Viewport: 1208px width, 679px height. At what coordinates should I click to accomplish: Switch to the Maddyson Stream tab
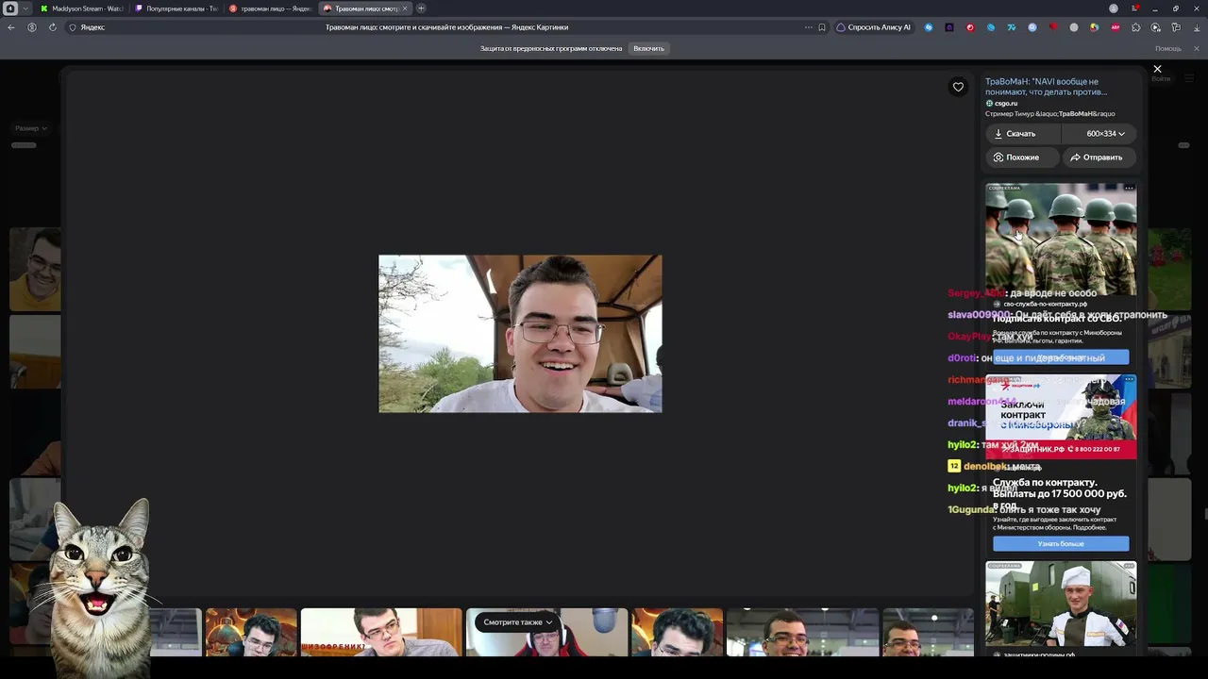(x=82, y=8)
